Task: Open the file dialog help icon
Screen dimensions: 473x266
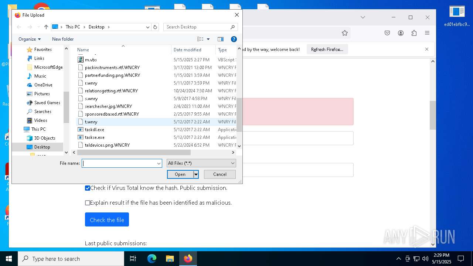Action: click(234, 39)
